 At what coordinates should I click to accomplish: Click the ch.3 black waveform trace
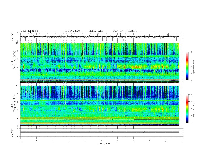[100, 132]
